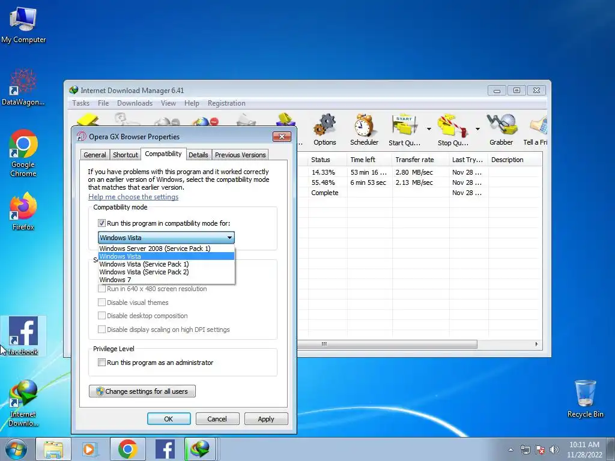Switch to the Previous Versions tab
The width and height of the screenshot is (615, 461).
point(240,155)
